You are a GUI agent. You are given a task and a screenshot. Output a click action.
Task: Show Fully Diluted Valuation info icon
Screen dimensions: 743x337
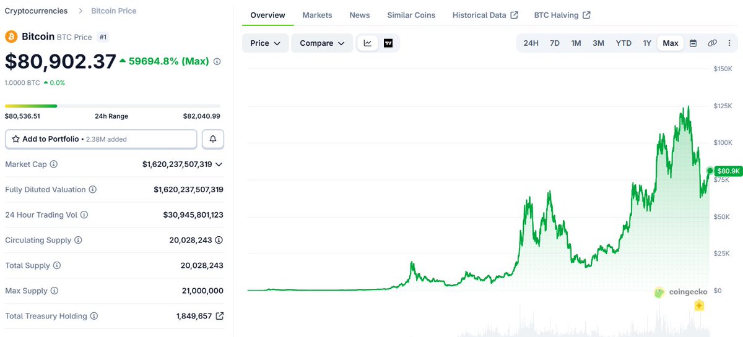pos(93,190)
